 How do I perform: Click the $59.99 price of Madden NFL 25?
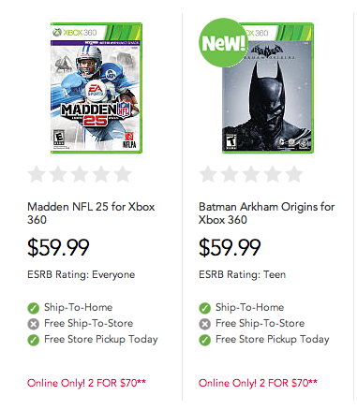pos(58,247)
